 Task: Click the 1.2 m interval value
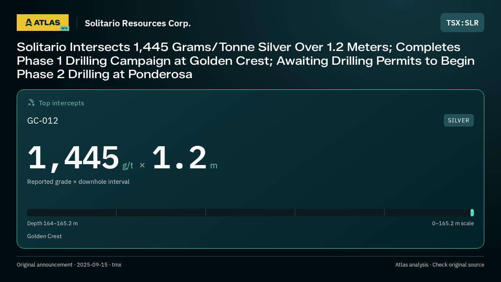[185, 158]
